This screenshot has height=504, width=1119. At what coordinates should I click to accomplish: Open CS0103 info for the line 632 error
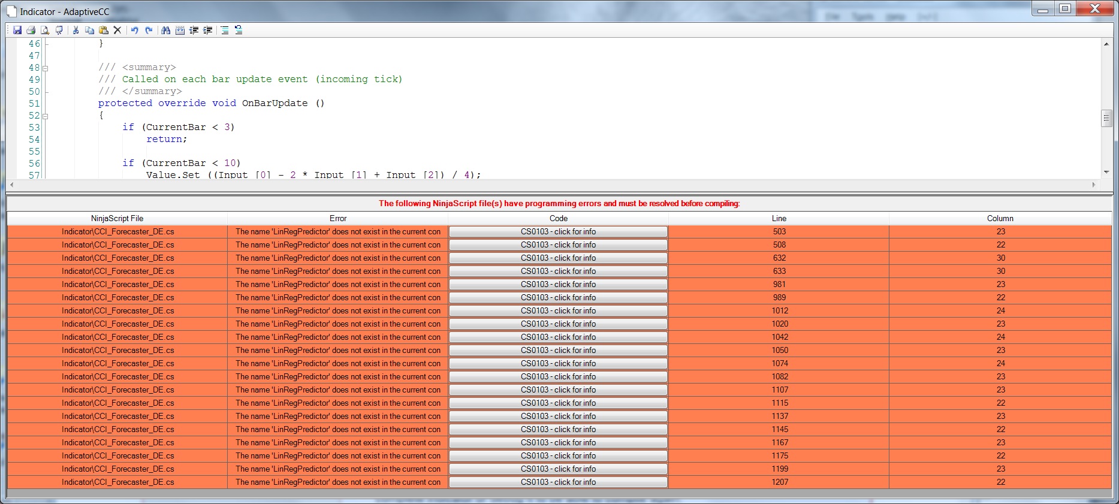coord(558,258)
